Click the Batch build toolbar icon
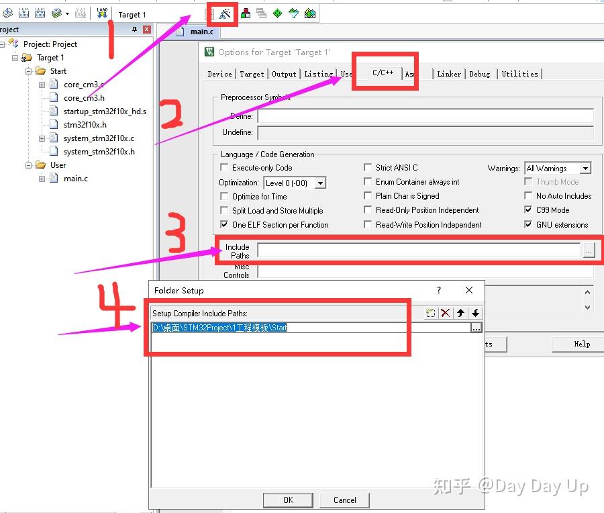The image size is (604, 513). point(56,13)
